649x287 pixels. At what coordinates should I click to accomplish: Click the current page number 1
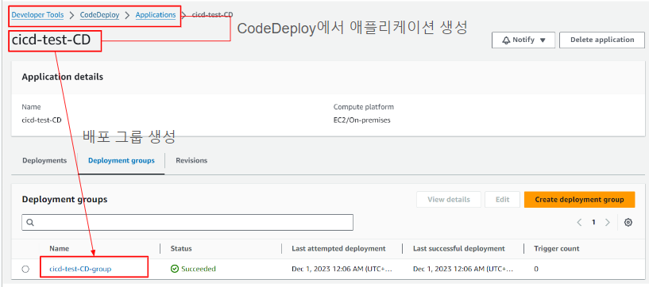click(x=593, y=222)
